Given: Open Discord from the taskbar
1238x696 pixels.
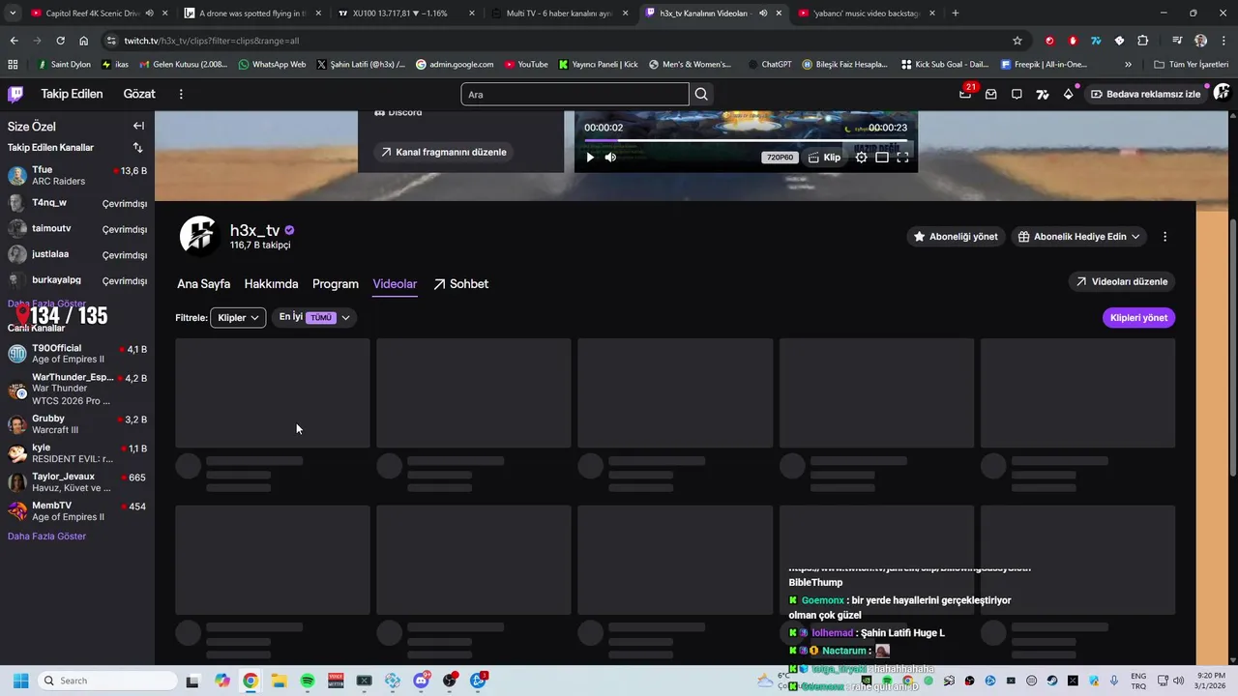Looking at the screenshot, I should pos(421,681).
